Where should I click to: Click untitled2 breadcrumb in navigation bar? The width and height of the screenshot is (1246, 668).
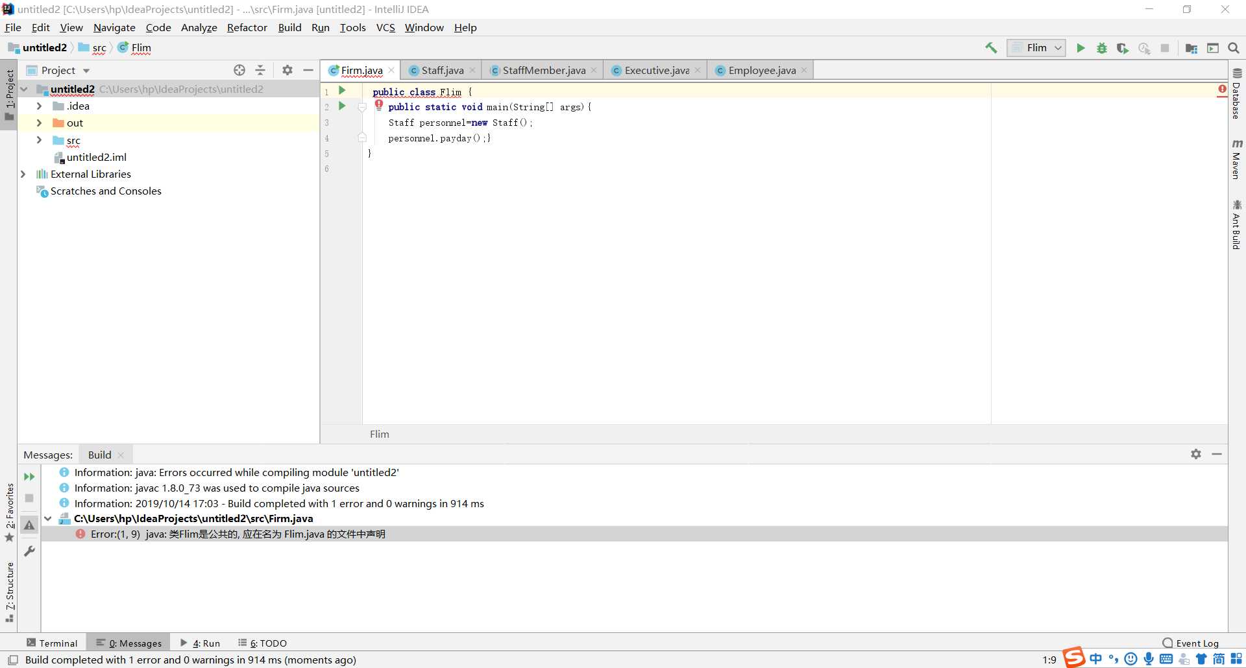tap(38, 47)
